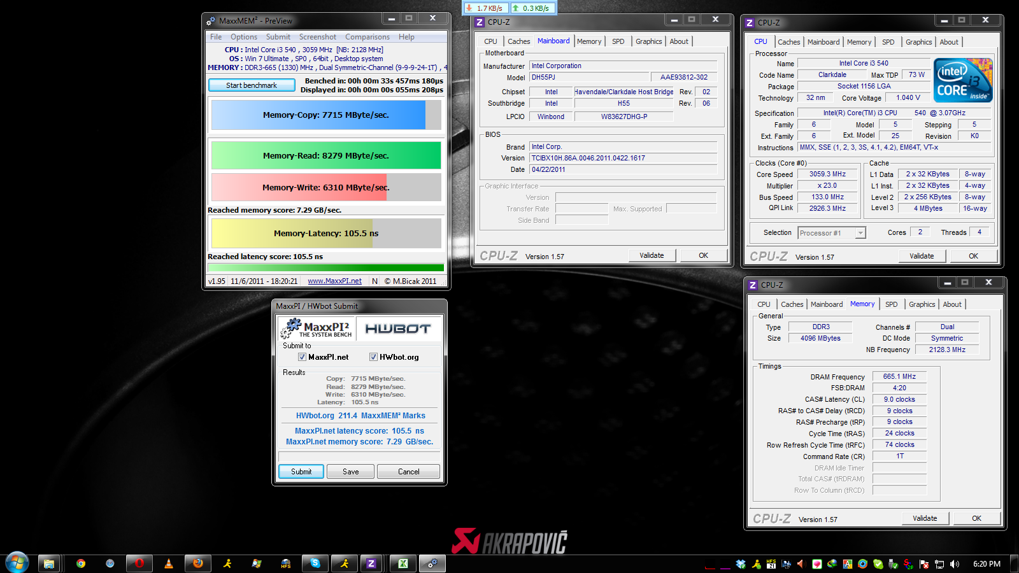Click the BIOS Version TCIBX10H field
The height and width of the screenshot is (573, 1019).
[x=624, y=158]
